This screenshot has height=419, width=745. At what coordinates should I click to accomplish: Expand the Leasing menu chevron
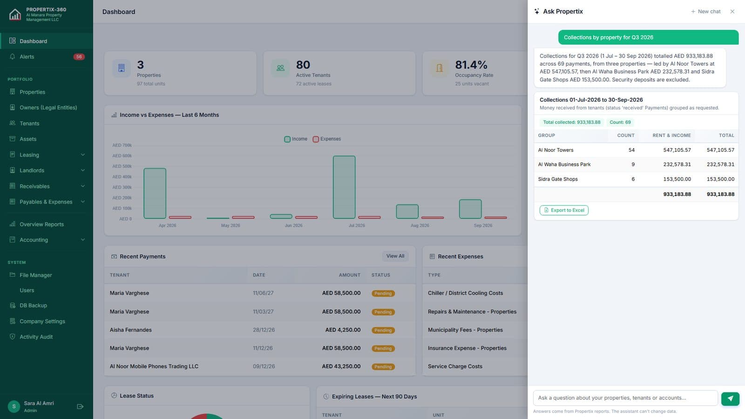(x=83, y=155)
